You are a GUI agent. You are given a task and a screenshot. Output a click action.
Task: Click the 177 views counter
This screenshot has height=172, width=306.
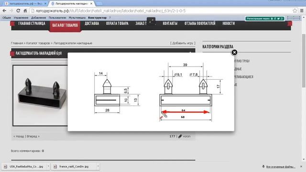[172, 136]
